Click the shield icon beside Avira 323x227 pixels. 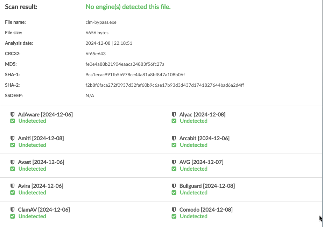[x=12, y=186]
